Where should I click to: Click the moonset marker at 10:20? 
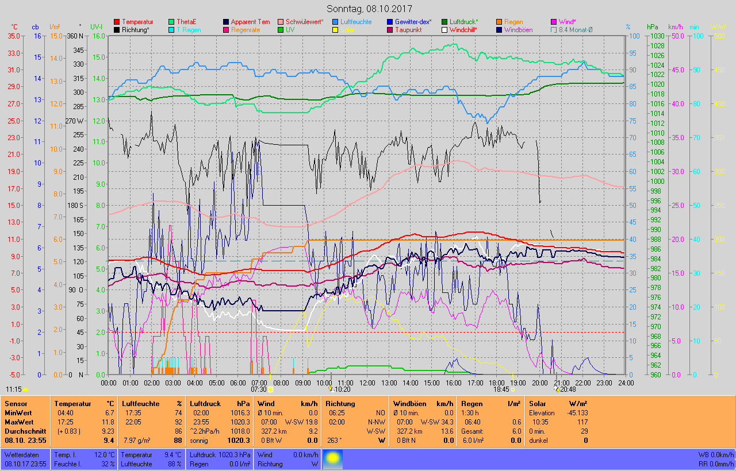(330, 389)
